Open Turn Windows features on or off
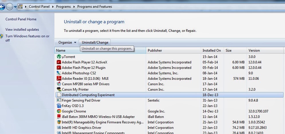The height and width of the screenshot is (134, 285). (x=27, y=38)
